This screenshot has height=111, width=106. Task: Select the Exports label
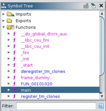(x=23, y=21)
